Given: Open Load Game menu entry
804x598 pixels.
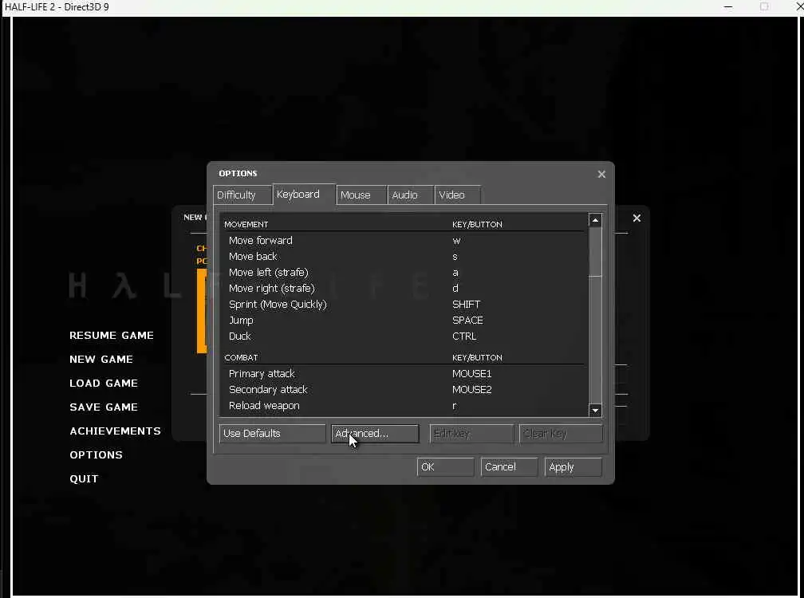Looking at the screenshot, I should tap(104, 384).
